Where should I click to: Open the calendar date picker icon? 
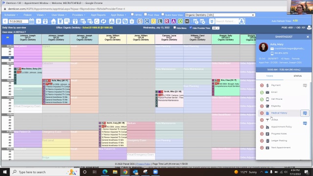tap(31, 21)
